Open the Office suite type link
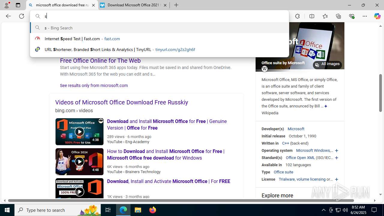This screenshot has height=216, width=384. pyautogui.click(x=283, y=172)
